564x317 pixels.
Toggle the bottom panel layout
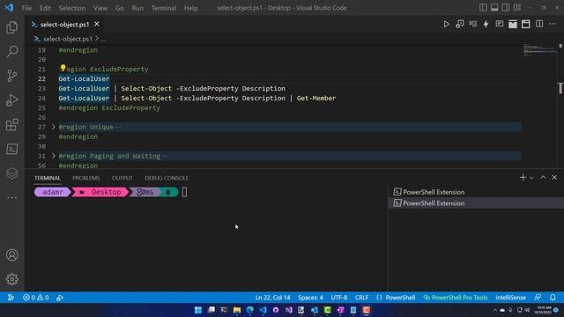494,8
